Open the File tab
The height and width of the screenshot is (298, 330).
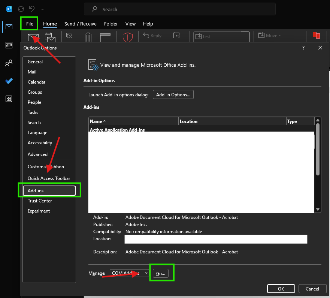coord(30,24)
